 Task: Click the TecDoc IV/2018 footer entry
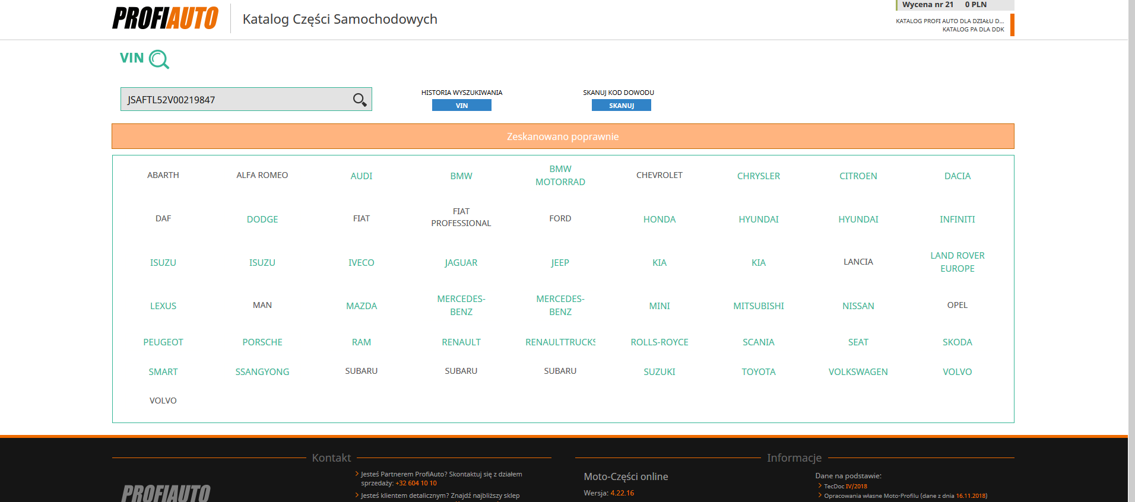pos(845,486)
